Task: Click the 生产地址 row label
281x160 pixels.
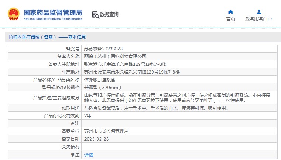Action: (70, 72)
